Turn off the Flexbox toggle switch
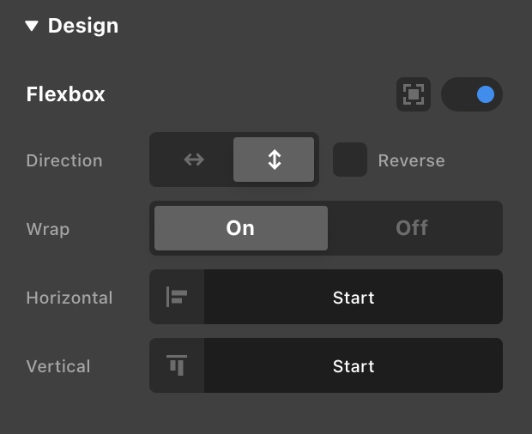Screen dimensions: 532x434 click(x=471, y=94)
